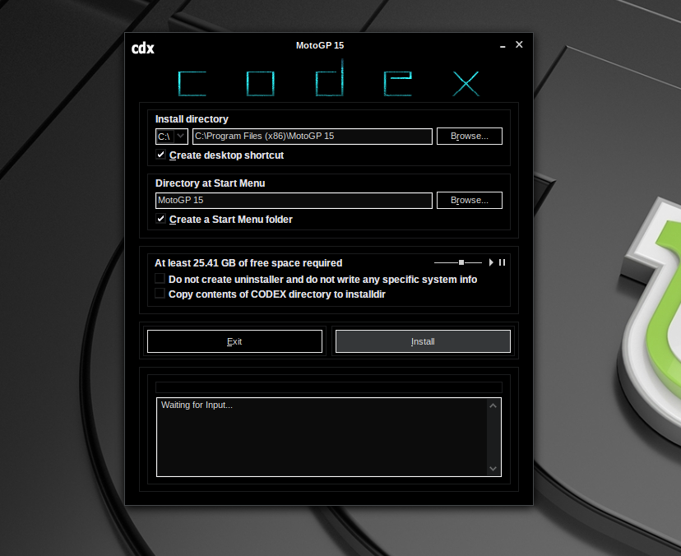681x556 pixels.
Task: Click the 'Directory at Start Menu' label
Action: [211, 183]
